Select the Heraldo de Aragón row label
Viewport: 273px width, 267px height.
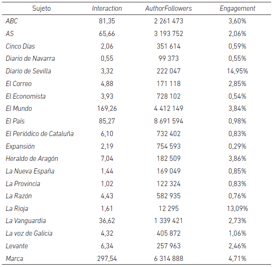pyautogui.click(x=32, y=159)
